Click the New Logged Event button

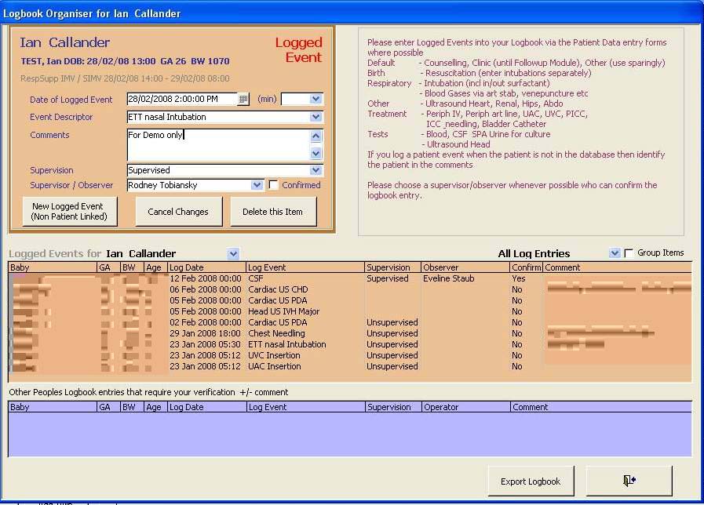point(70,212)
